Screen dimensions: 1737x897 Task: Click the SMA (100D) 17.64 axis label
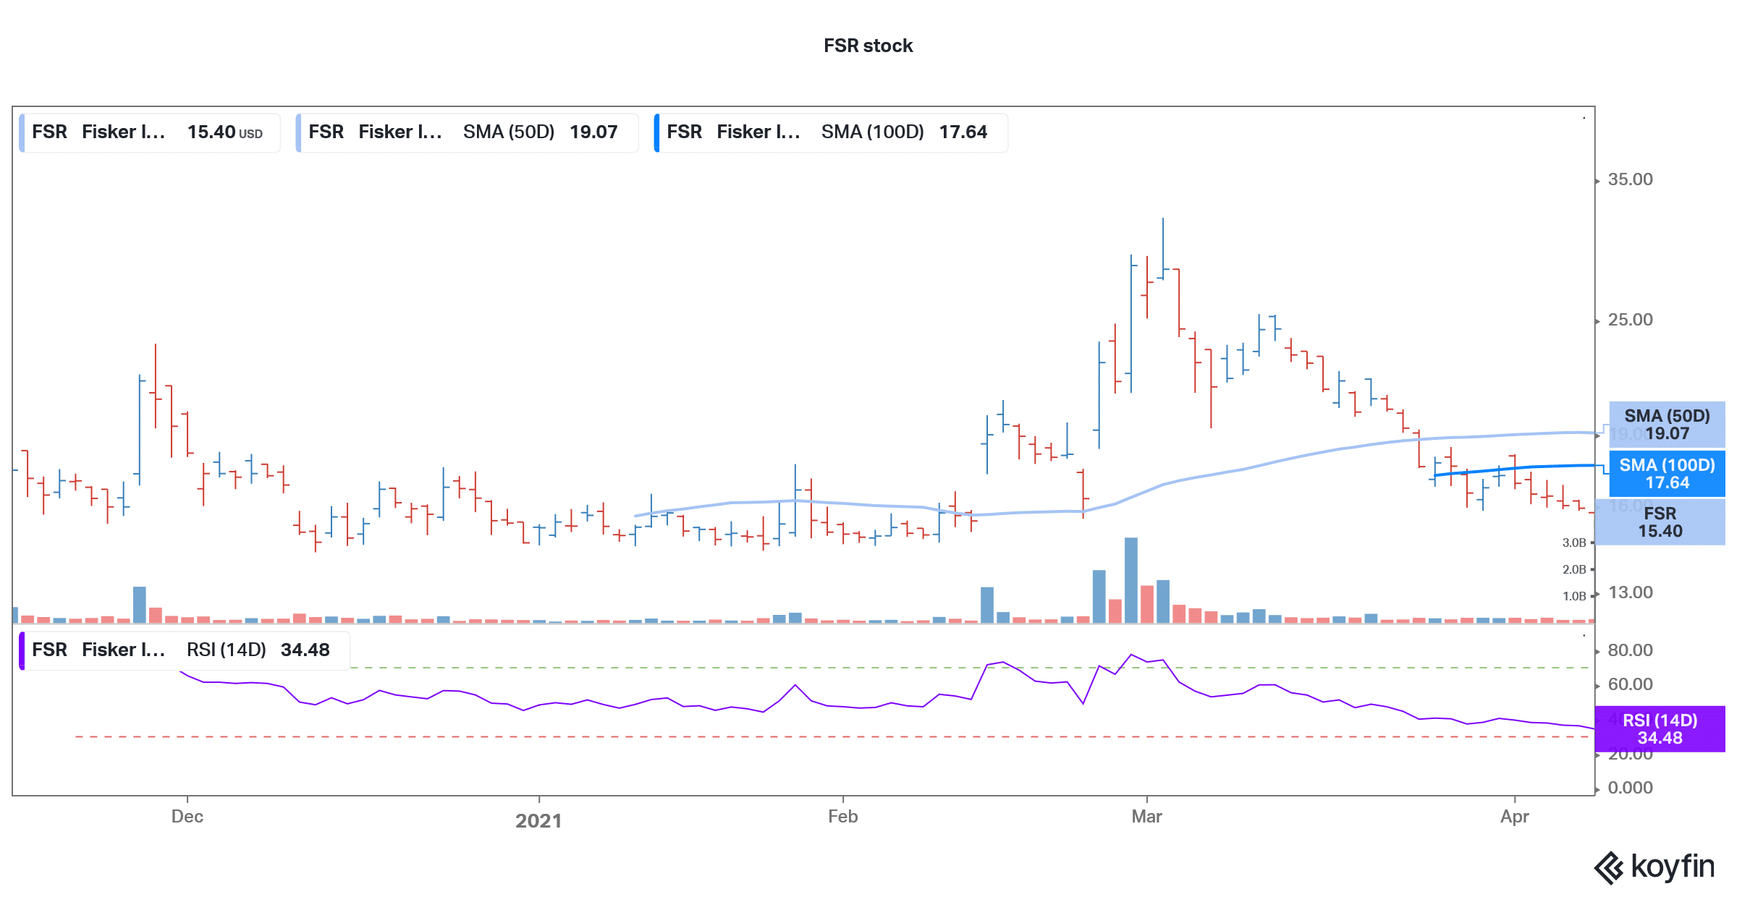point(1667,474)
